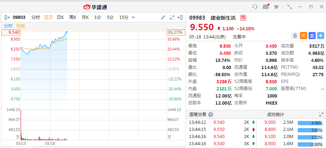This screenshot has height=148, width=326.
Task: Open the skin theme shirt icon
Action: 276,7
